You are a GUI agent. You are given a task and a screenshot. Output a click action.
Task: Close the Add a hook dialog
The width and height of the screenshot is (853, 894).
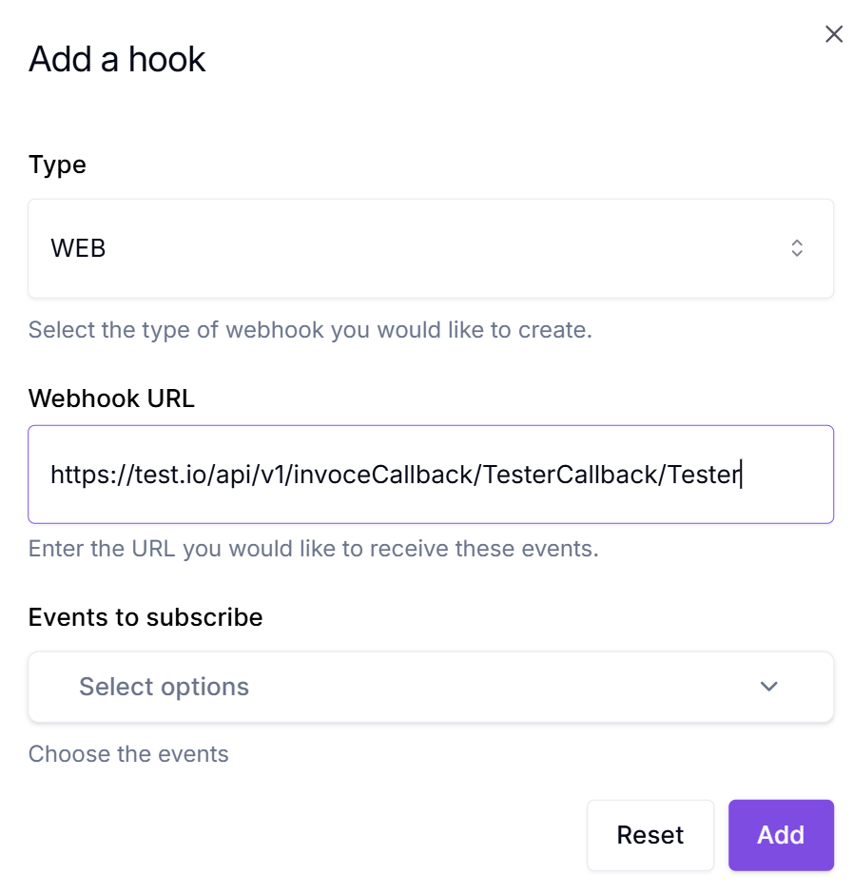click(834, 34)
